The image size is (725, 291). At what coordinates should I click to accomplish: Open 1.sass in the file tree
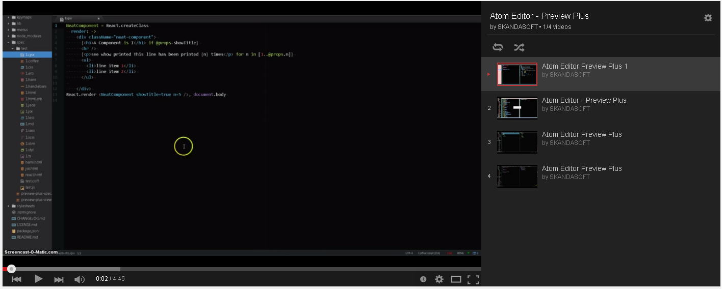coord(28,131)
